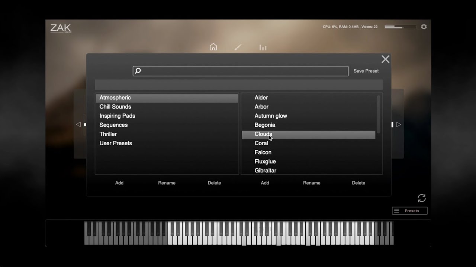Click Add under the category list
Image resolution: width=476 pixels, height=267 pixels.
click(x=119, y=183)
